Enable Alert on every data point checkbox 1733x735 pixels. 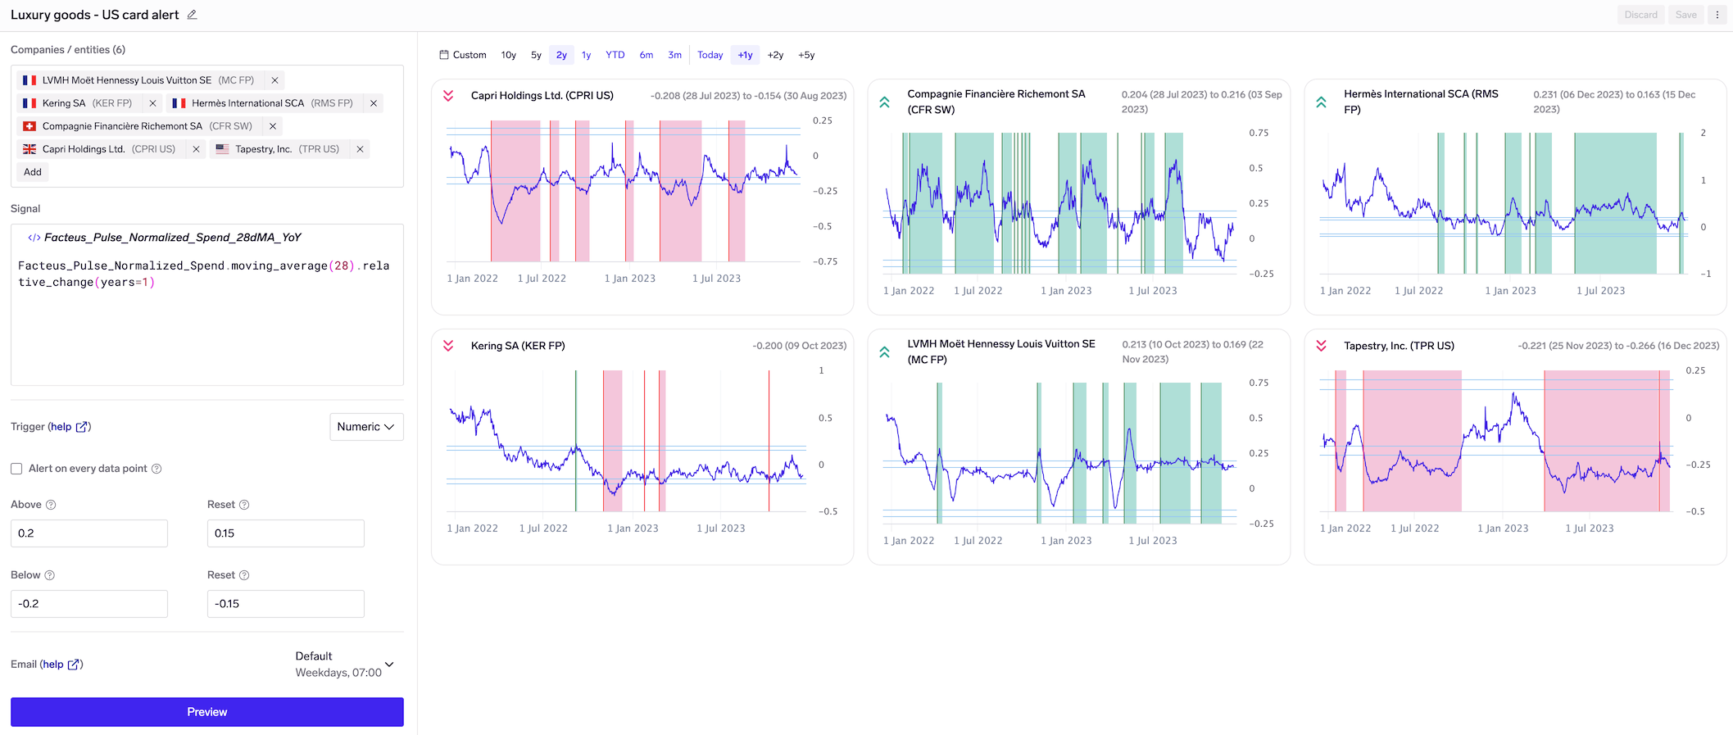click(16, 469)
